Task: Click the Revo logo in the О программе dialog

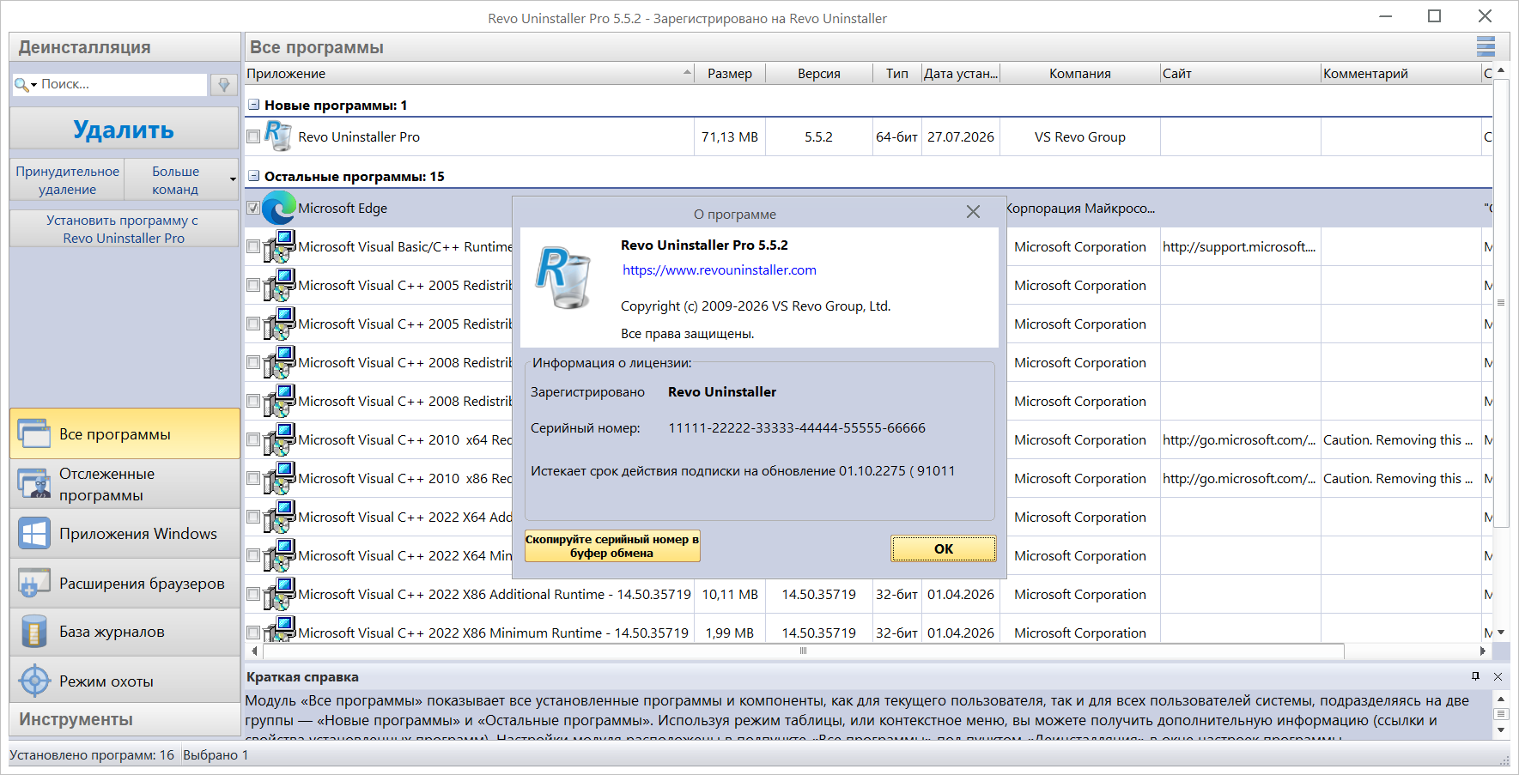Action: coord(563,276)
